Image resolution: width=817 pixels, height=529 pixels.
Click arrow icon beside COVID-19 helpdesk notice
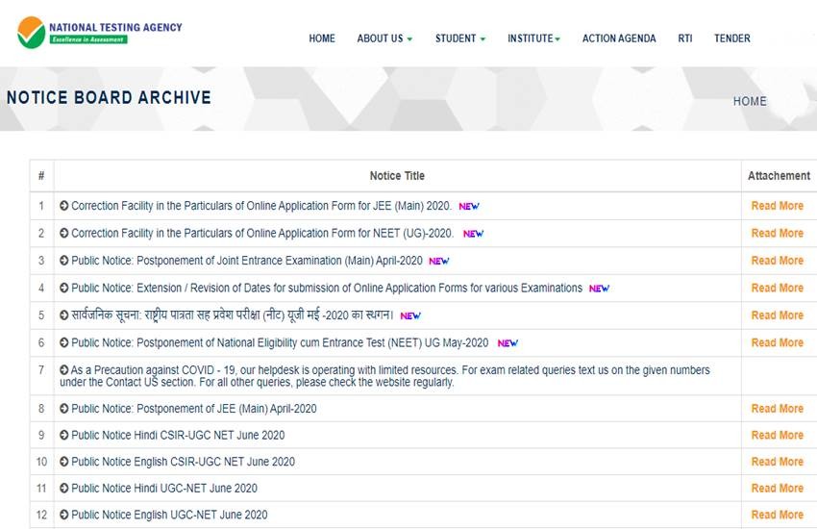(x=64, y=370)
